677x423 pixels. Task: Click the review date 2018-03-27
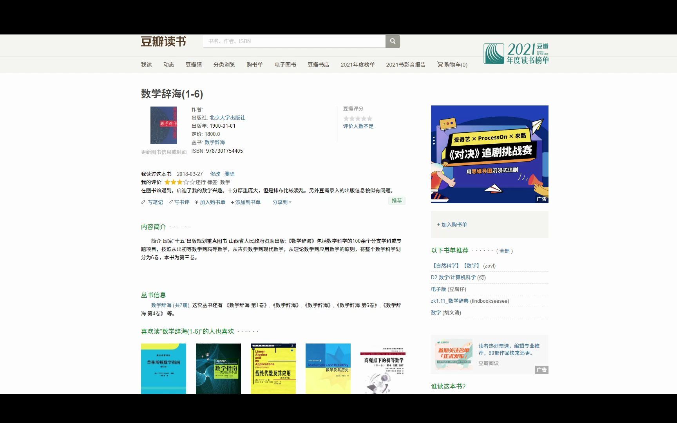[x=190, y=174]
